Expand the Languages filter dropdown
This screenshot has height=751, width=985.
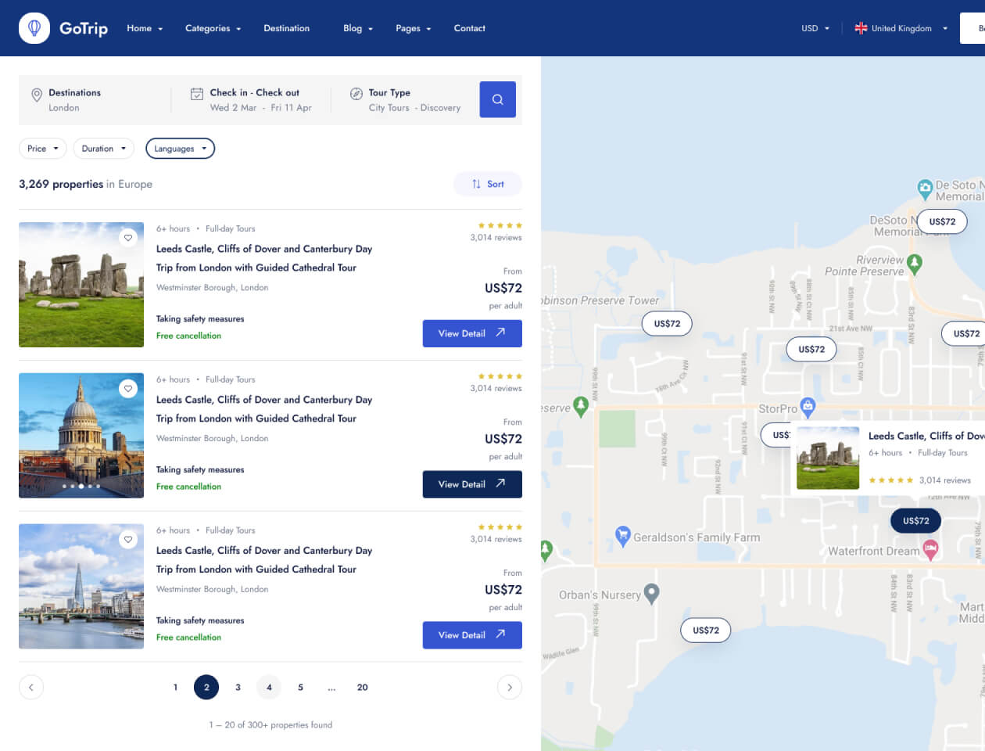pos(180,149)
